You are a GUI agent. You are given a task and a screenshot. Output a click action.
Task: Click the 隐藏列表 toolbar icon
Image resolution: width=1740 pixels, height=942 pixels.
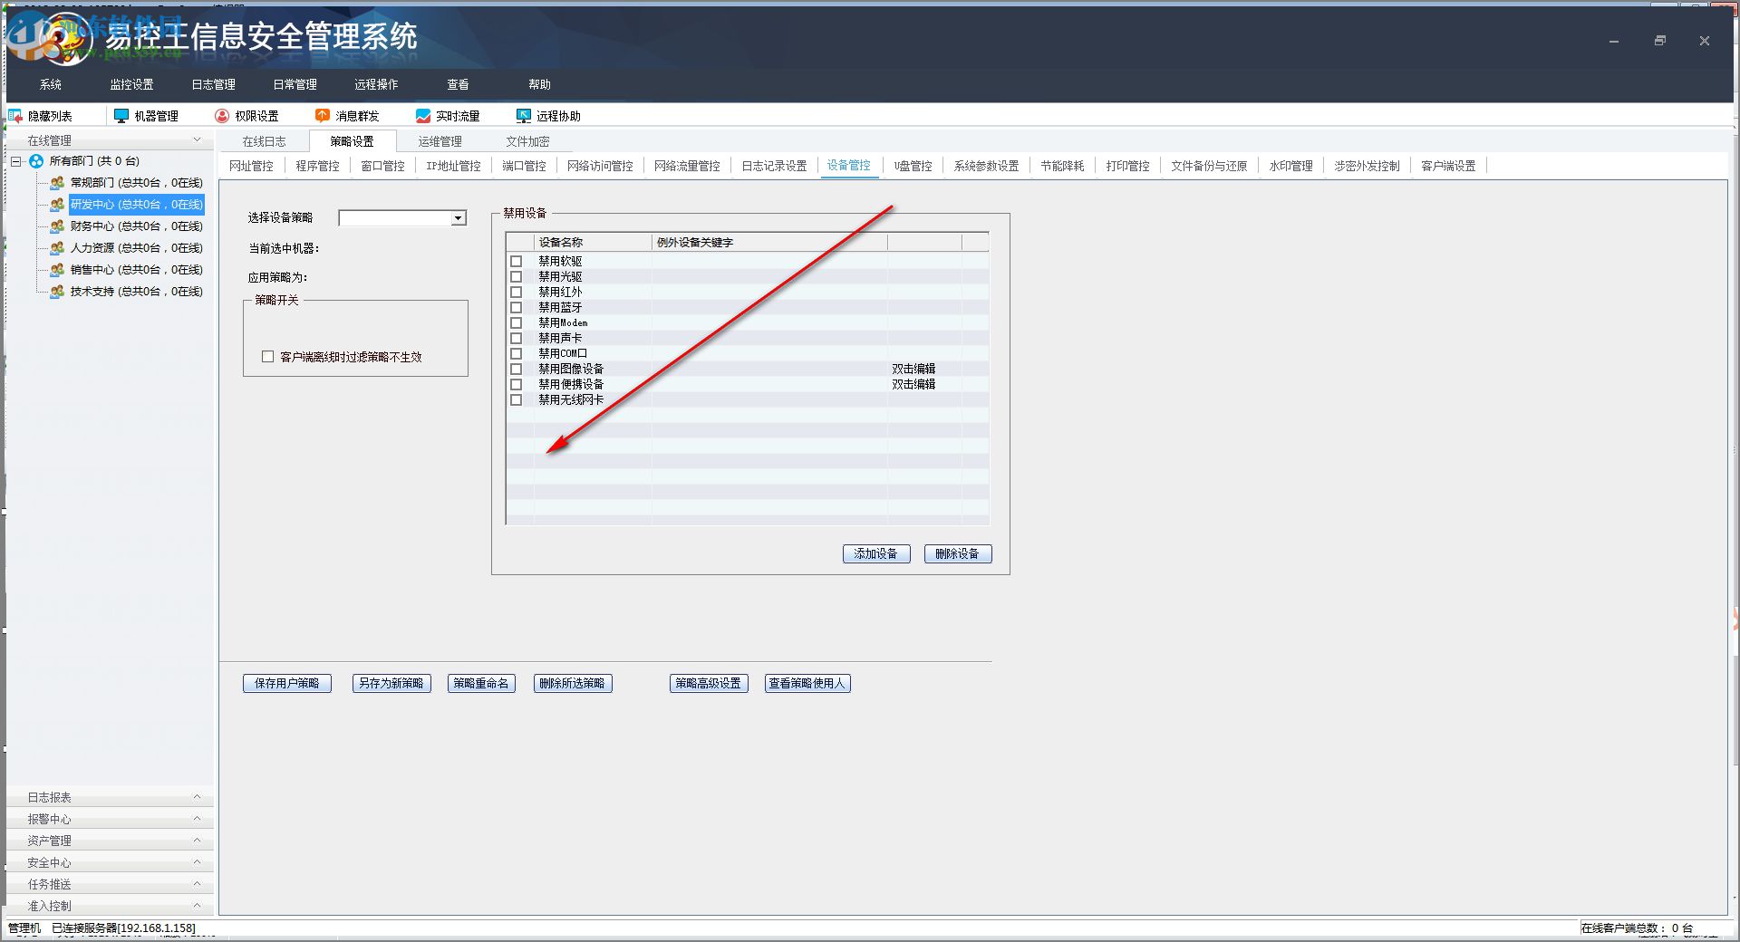[x=15, y=116]
